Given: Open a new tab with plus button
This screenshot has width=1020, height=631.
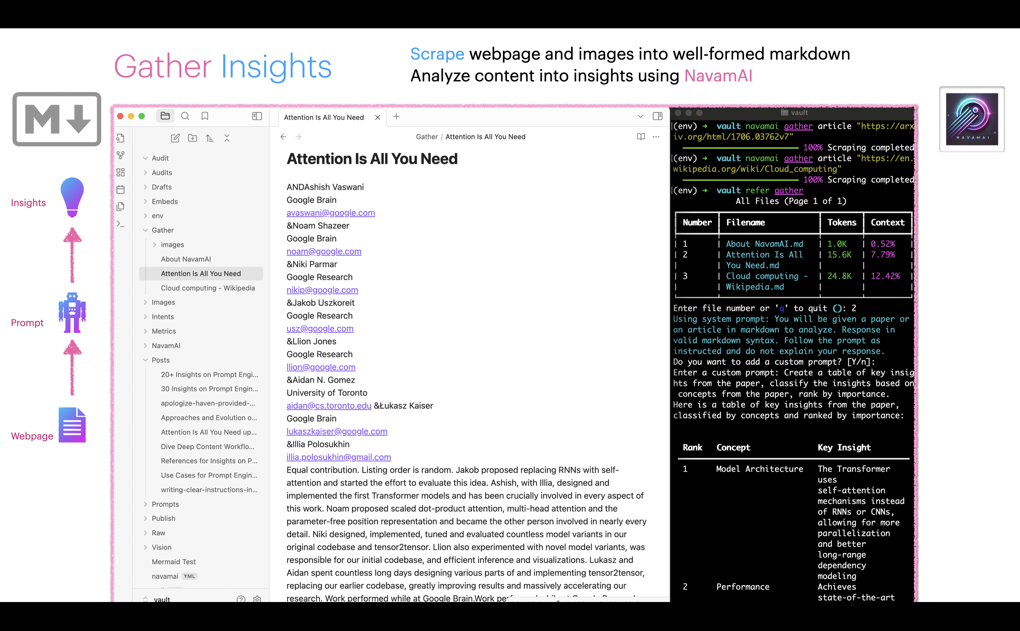Looking at the screenshot, I should click(396, 116).
